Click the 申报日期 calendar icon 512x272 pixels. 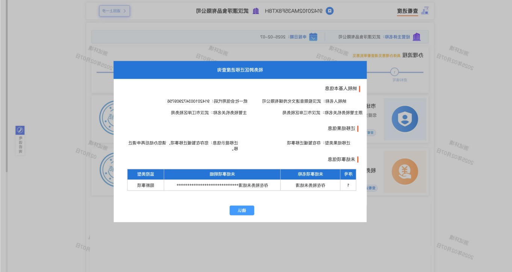coord(313,37)
